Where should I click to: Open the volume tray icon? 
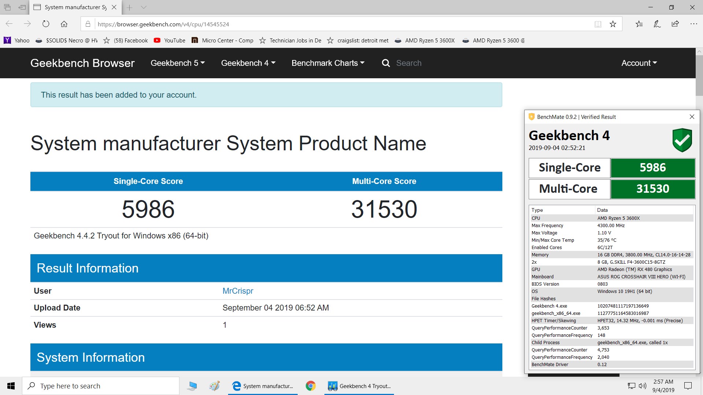[643, 386]
